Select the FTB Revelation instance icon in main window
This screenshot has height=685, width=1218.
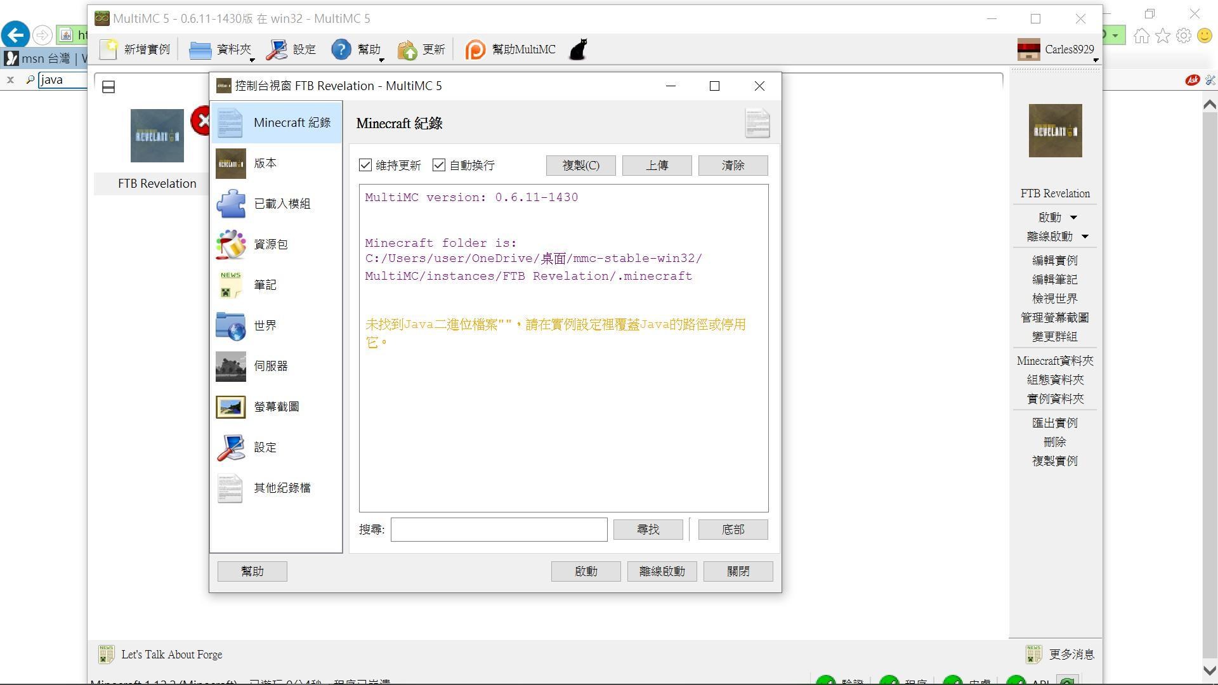(x=157, y=136)
